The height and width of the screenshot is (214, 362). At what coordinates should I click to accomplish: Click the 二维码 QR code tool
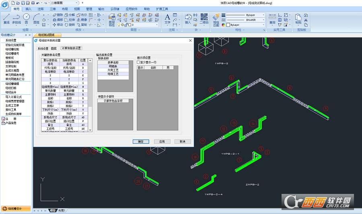[x=204, y=18]
